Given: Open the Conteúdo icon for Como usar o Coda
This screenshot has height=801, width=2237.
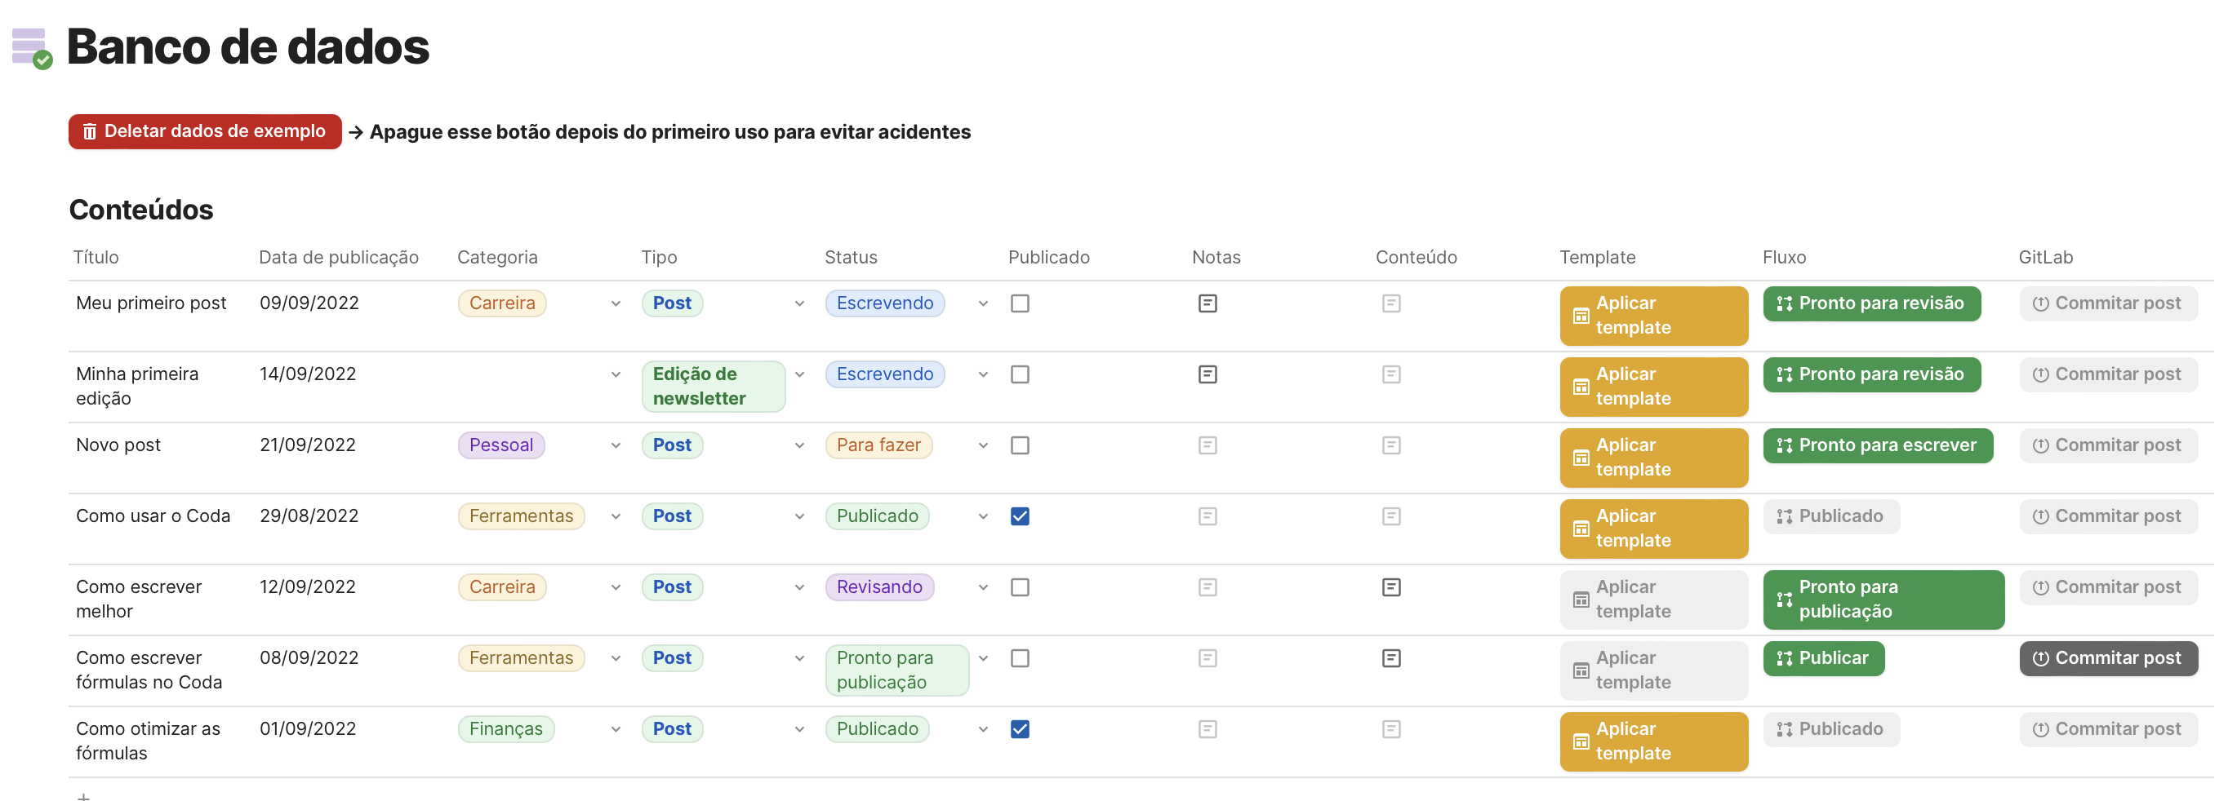Looking at the screenshot, I should (x=1392, y=516).
